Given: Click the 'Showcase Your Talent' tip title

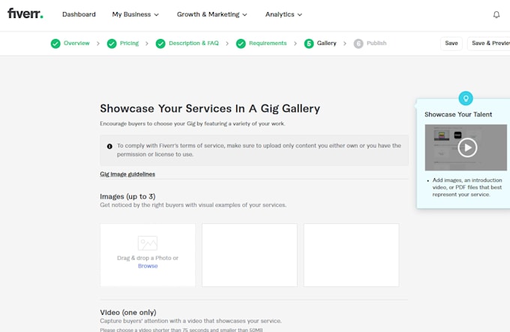Looking at the screenshot, I should (458, 115).
